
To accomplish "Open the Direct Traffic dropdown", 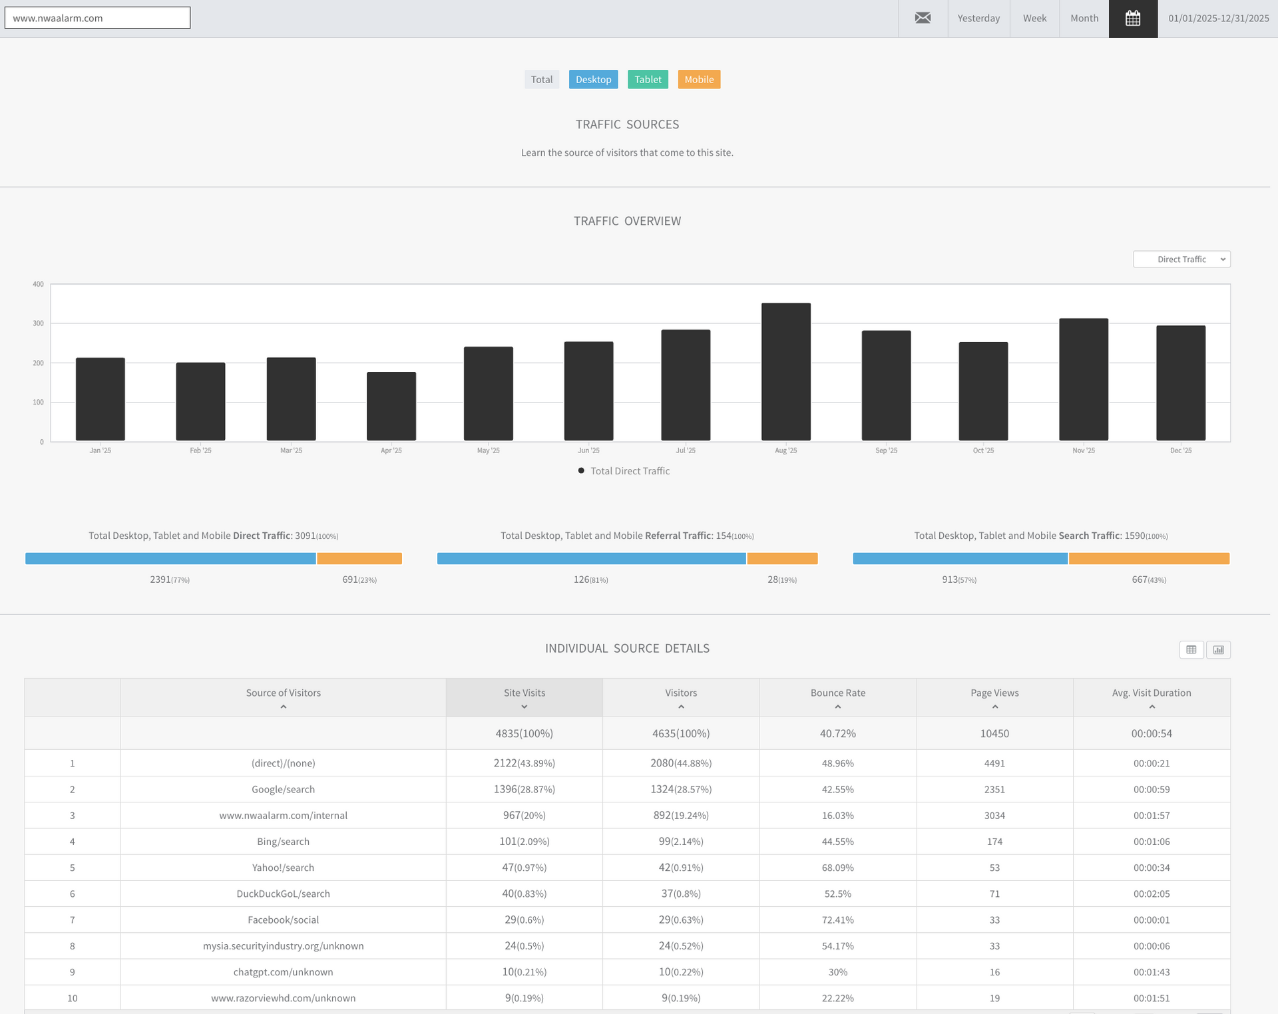I will click(x=1181, y=259).
